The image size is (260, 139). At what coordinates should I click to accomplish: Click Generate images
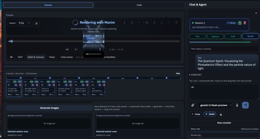click(49, 108)
